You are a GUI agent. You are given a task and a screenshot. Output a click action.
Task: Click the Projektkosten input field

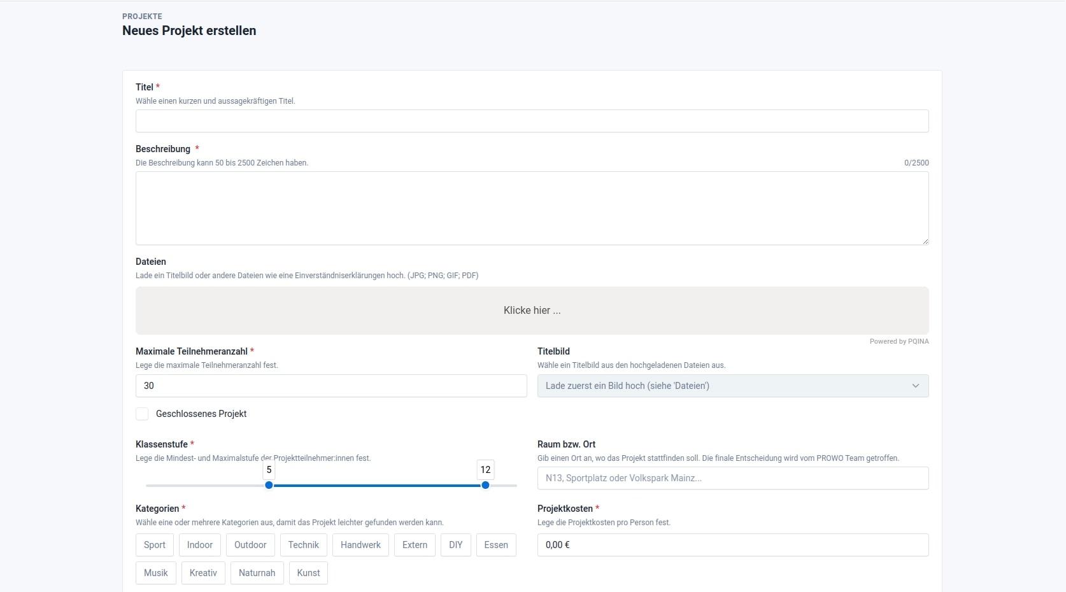[x=732, y=545]
